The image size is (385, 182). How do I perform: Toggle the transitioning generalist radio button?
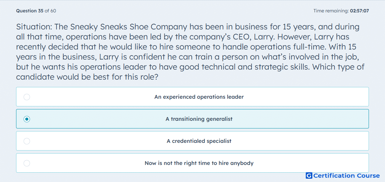27,119
